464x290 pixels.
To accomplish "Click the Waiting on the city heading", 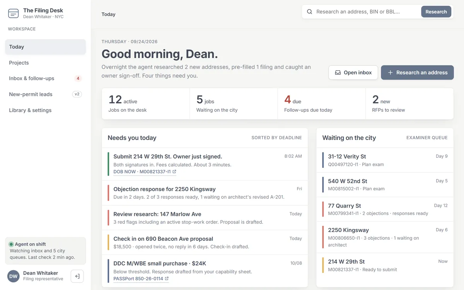I will [x=349, y=138].
